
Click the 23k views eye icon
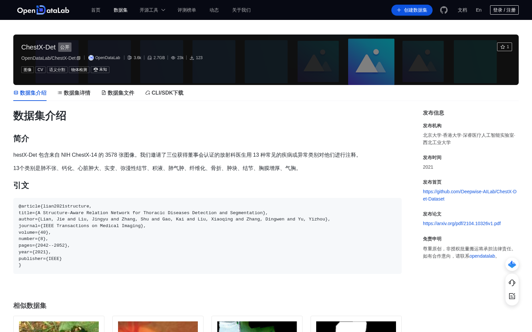coord(173,58)
